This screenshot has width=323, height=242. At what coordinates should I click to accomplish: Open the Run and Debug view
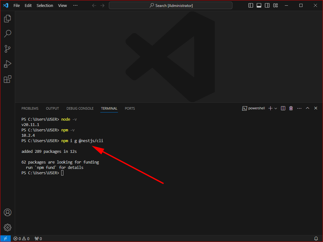8,64
